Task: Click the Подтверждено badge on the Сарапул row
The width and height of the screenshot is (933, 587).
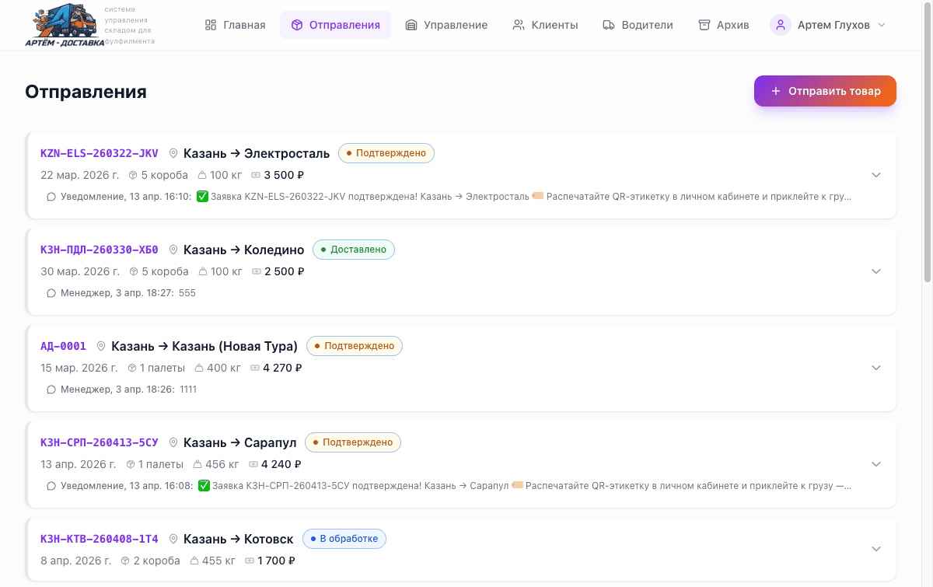Action: (x=353, y=442)
